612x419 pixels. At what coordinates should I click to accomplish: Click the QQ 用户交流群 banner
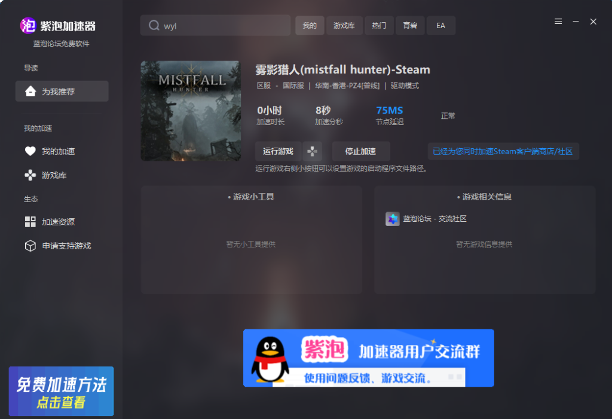(x=368, y=358)
